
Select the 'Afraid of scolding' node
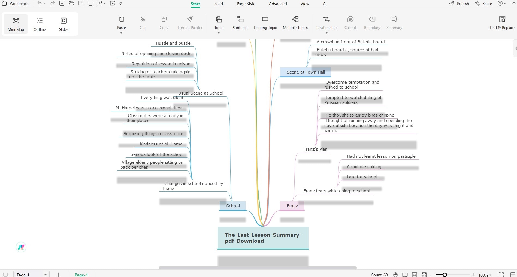pos(364,167)
